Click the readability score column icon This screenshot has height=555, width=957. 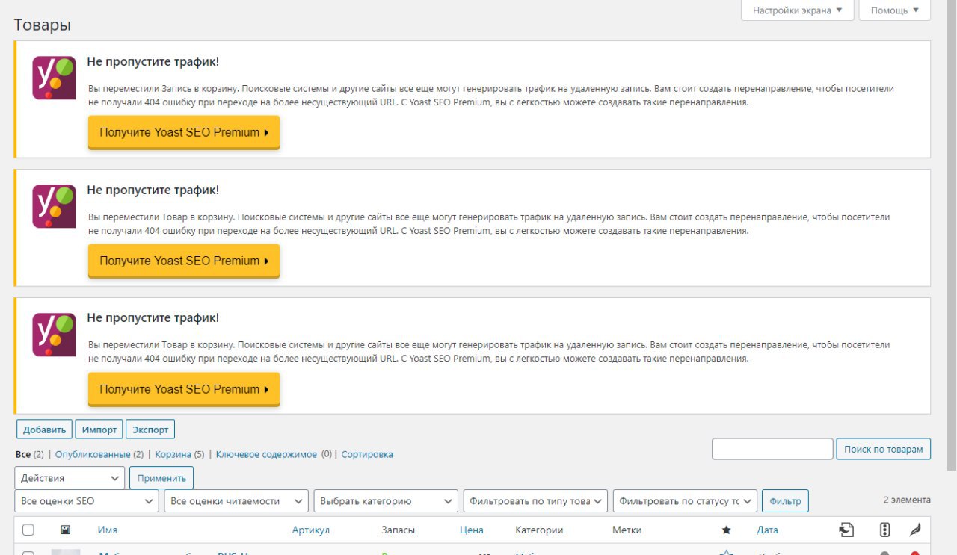pos(915,530)
